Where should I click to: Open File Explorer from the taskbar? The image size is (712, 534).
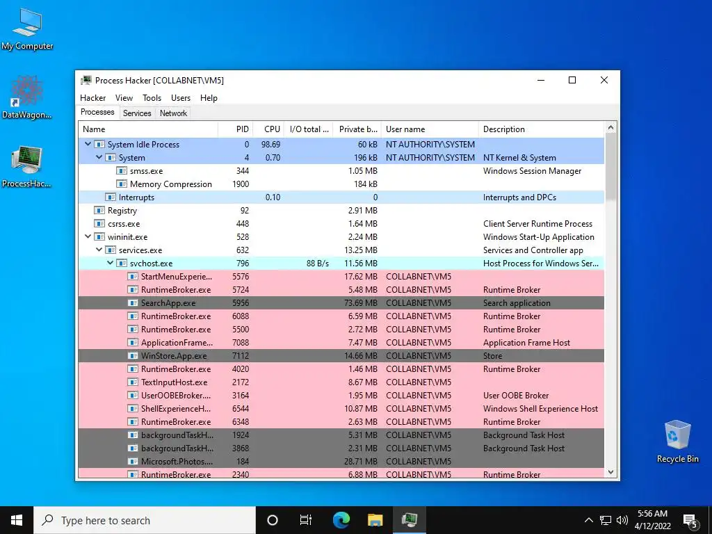pyautogui.click(x=375, y=520)
